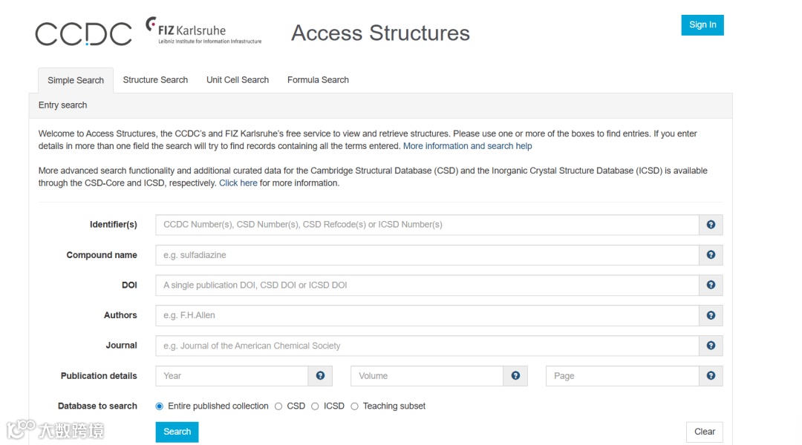Open the Unit Cell Search tab
802x445 pixels.
[x=238, y=80]
